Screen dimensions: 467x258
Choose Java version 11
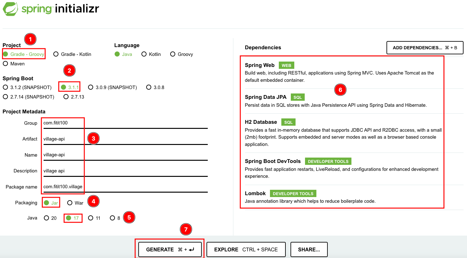[94, 218]
